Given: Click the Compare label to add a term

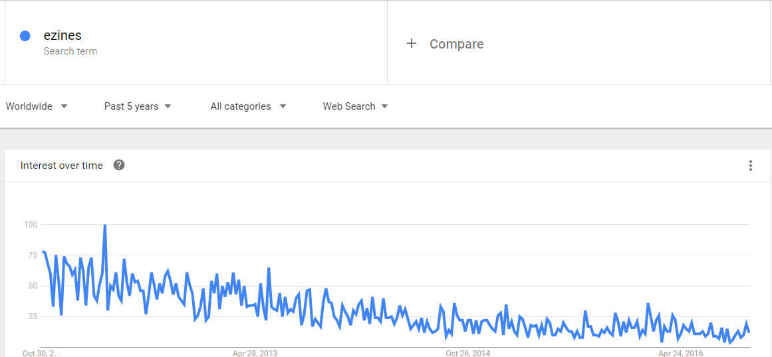Looking at the screenshot, I should [x=456, y=44].
